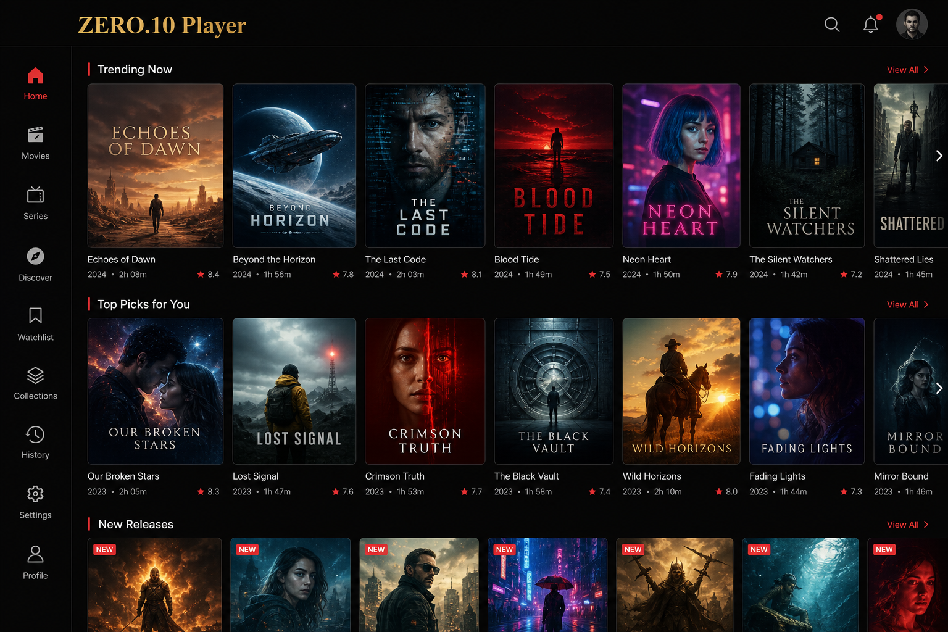Go to Movies via clapperboard icon
Screen dimensions: 948x632
(36, 135)
